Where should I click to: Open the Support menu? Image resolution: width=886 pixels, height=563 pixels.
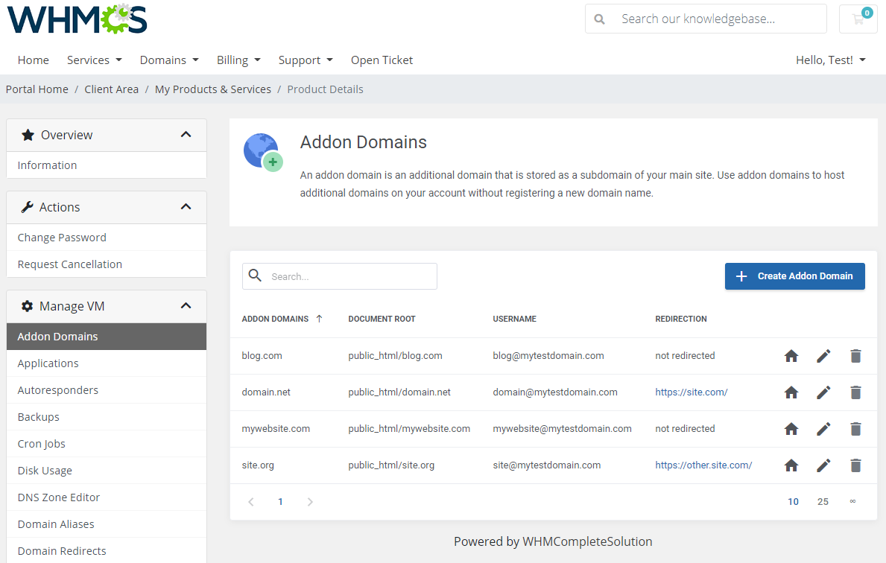306,60
